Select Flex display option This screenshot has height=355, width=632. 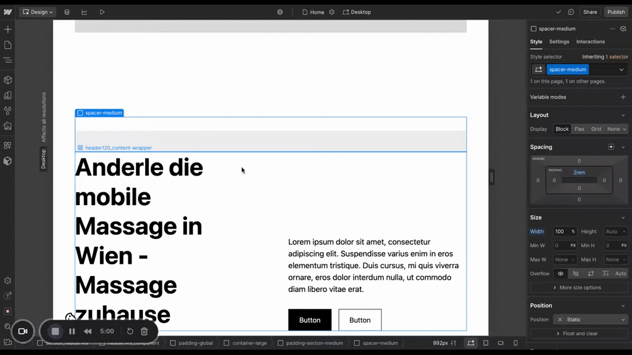579,129
